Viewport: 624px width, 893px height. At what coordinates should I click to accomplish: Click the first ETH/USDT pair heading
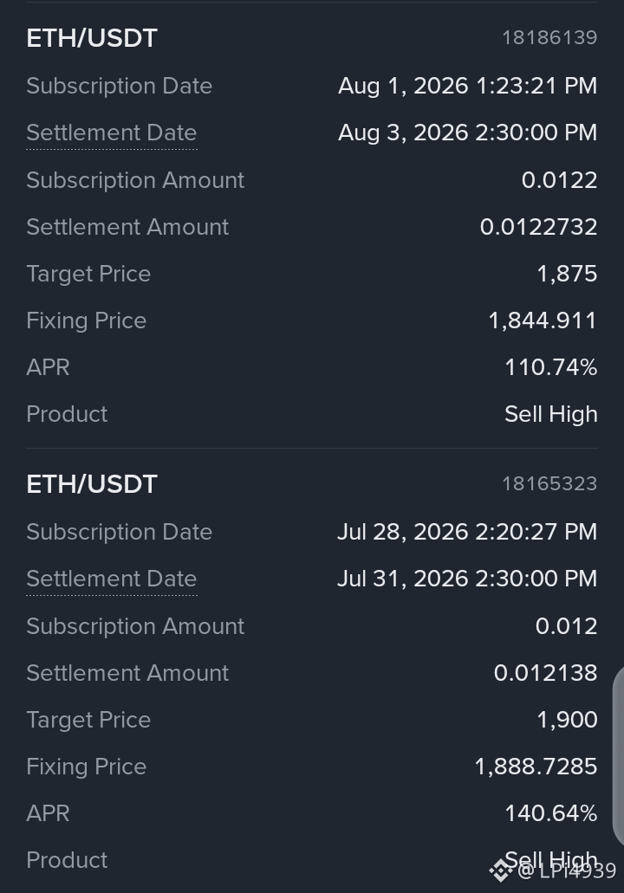pos(92,38)
